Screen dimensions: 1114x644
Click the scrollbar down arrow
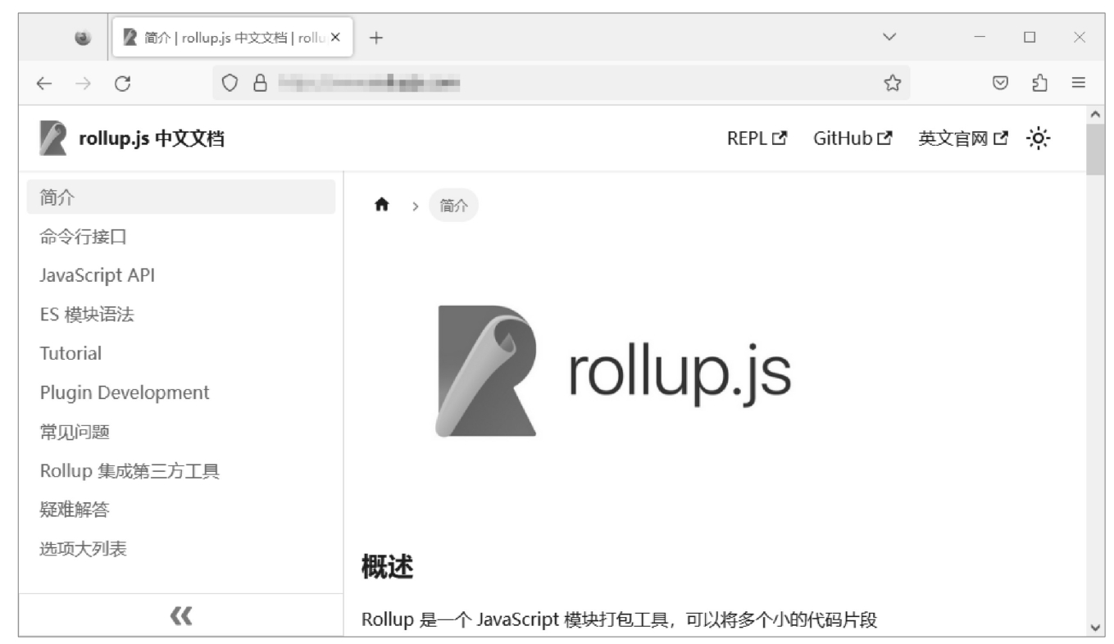(1096, 628)
